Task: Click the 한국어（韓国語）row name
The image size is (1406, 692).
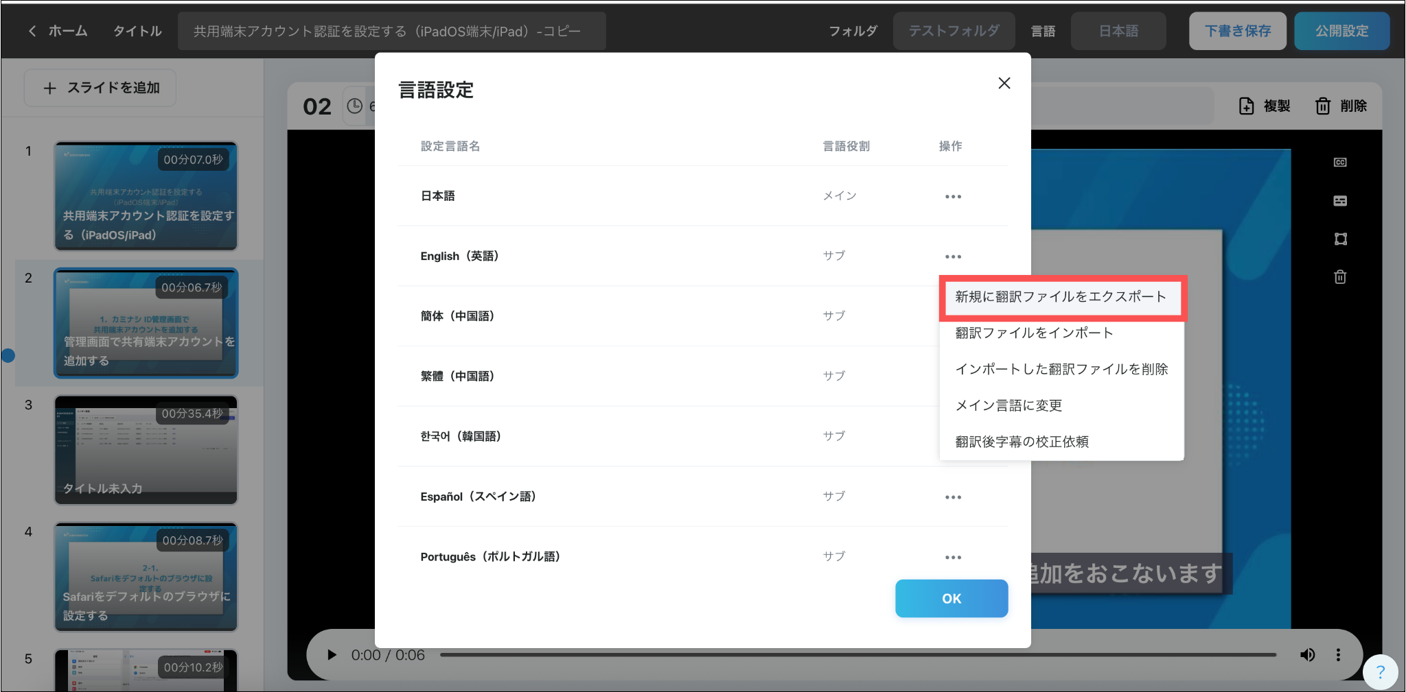Action: coord(461,437)
